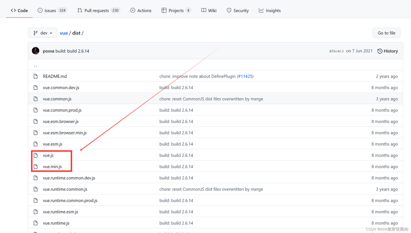Image resolution: width=411 pixels, height=233 pixels.
Task: Click the git branch icon in dev button
Action: click(35, 33)
